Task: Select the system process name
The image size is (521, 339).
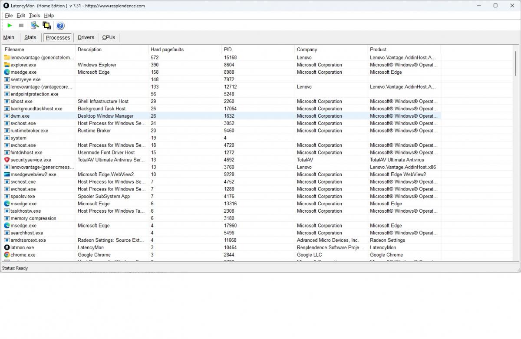Action: click(x=18, y=138)
